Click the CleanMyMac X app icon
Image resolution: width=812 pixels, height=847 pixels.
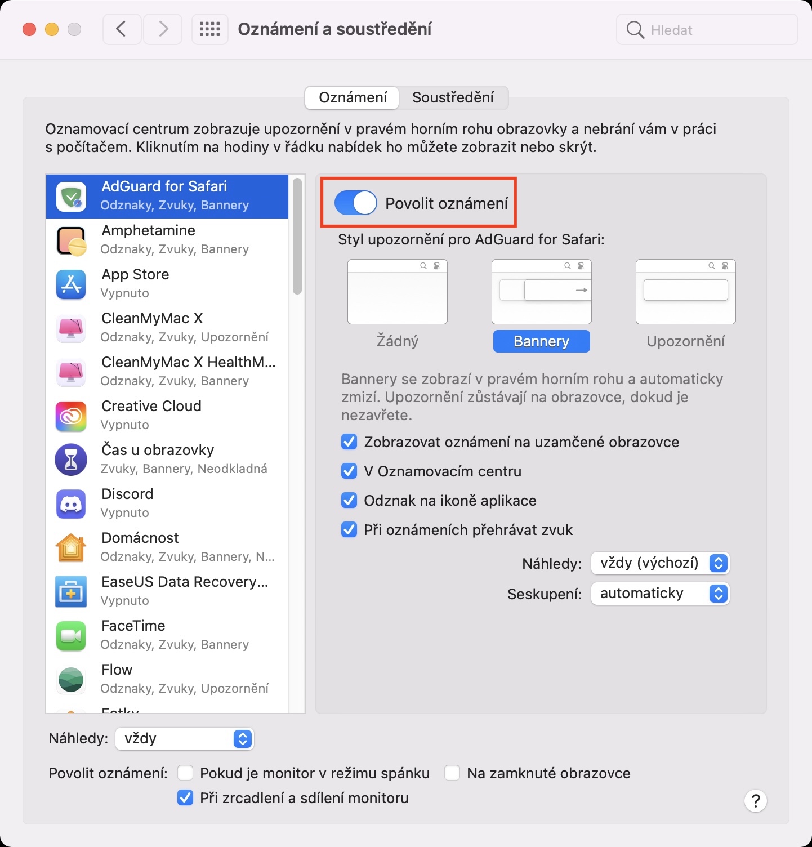pos(71,328)
